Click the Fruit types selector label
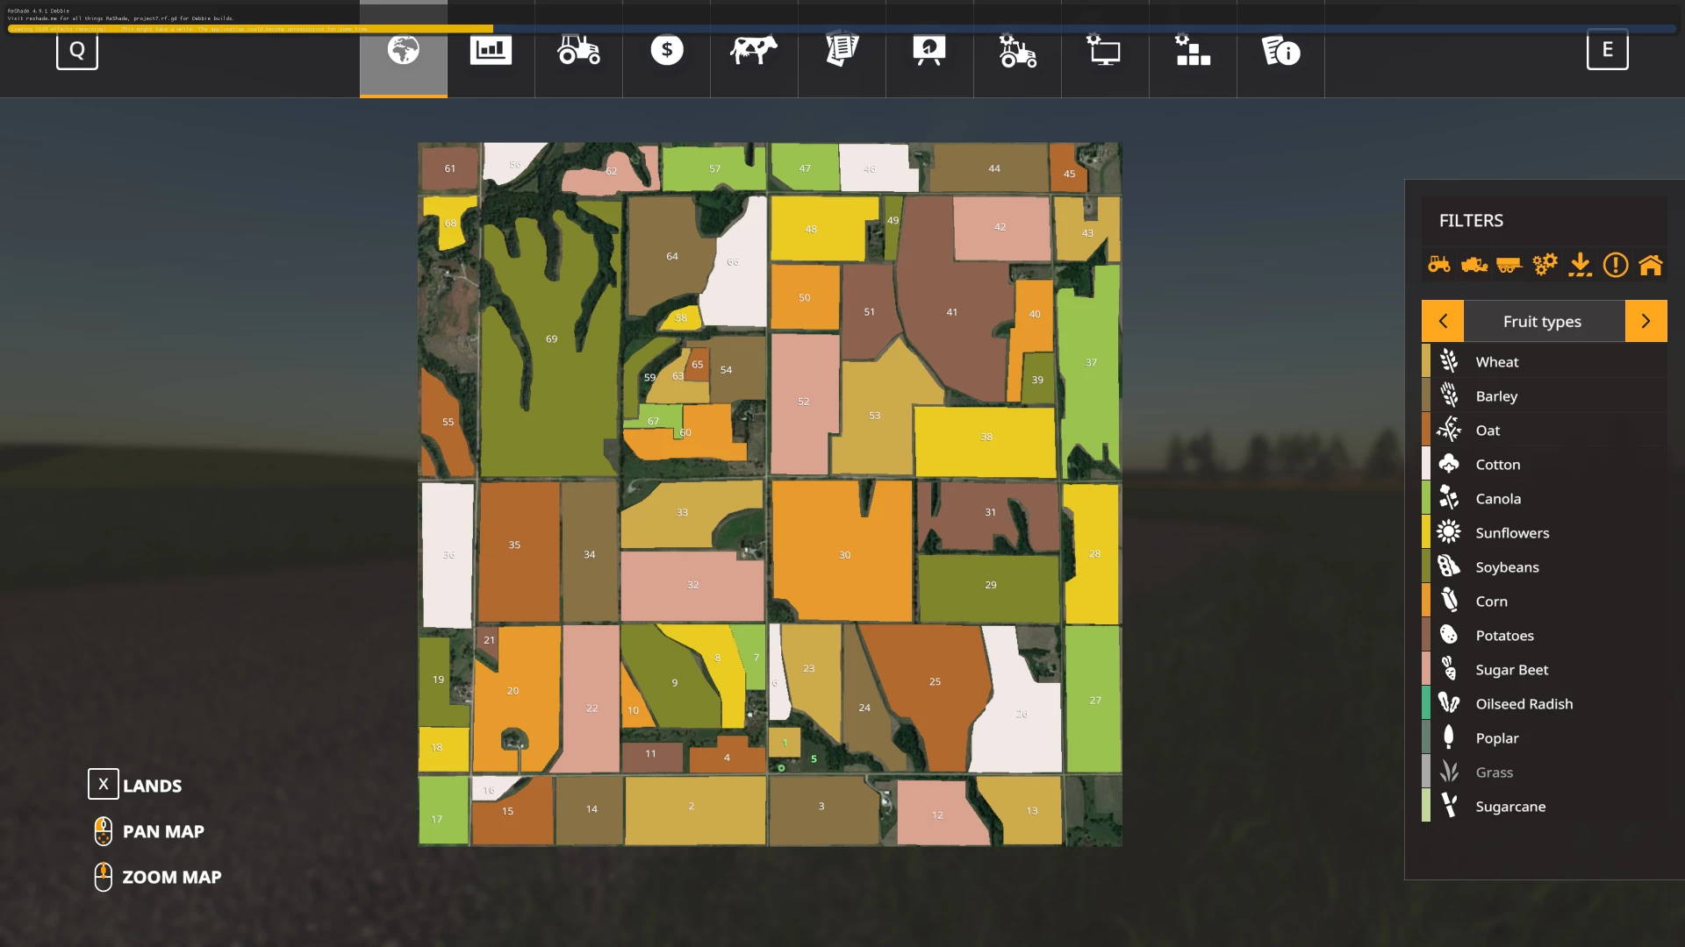 pos(1542,322)
